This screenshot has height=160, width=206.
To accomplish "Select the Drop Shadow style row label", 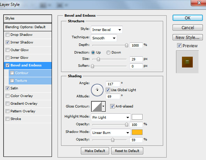I will point(21,35).
